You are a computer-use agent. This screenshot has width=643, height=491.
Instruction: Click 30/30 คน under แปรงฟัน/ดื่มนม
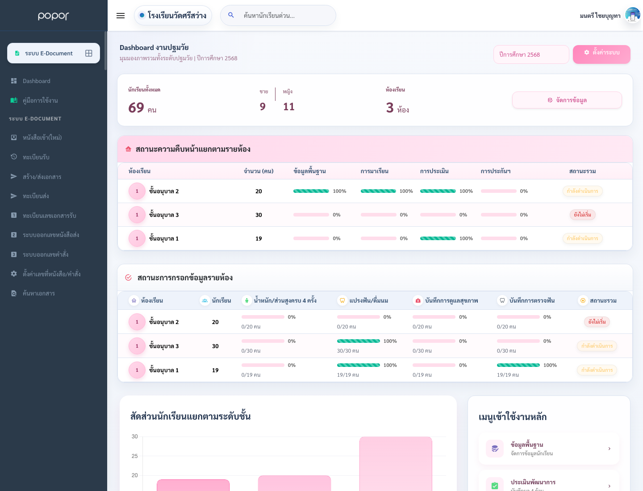348,351
